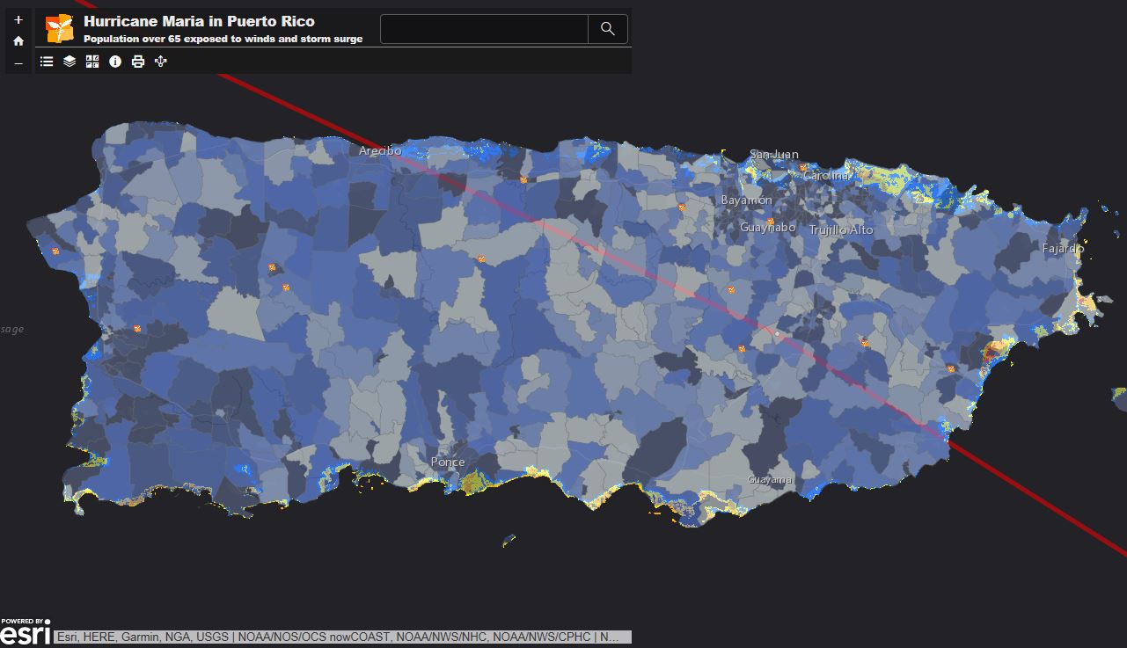Click the Arecibo label on map
1127x648 pixels.
pos(380,151)
